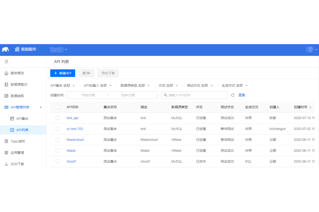Image resolution: width=319 pixels, height=212 pixels.
Task: Open the API集合 filter dropdown
Action: pos(62,85)
